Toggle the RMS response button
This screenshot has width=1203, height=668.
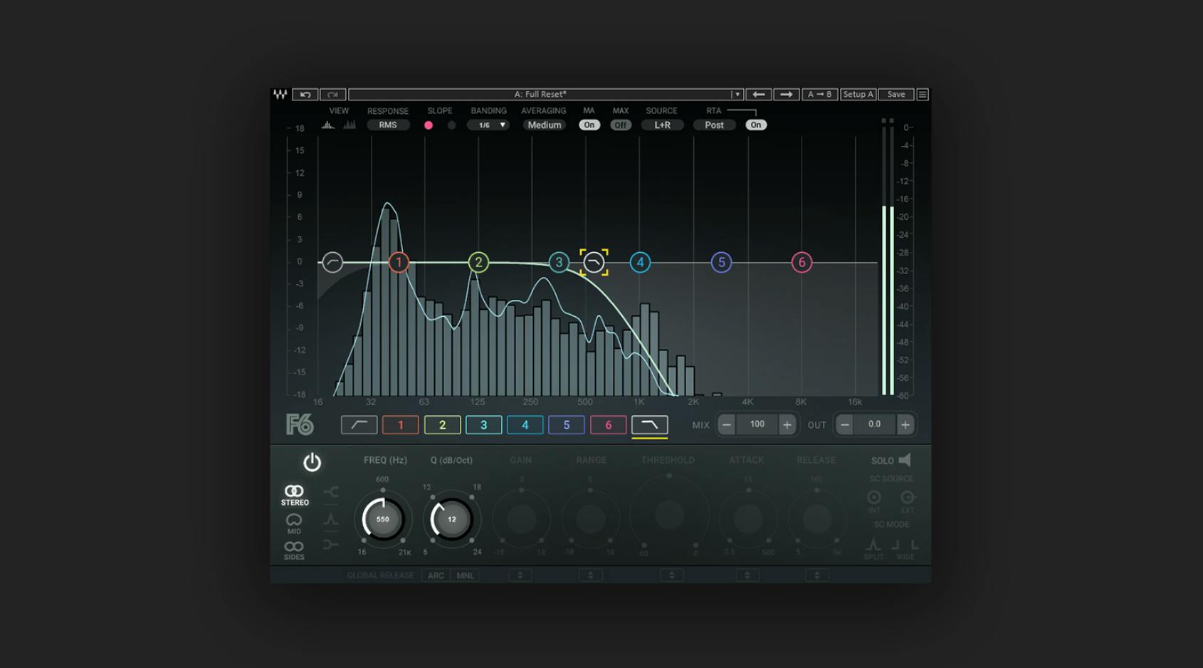coord(388,125)
